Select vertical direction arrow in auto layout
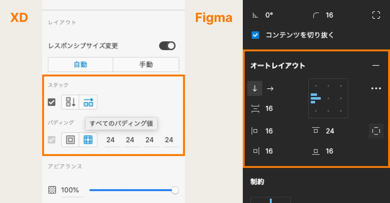 [255, 88]
